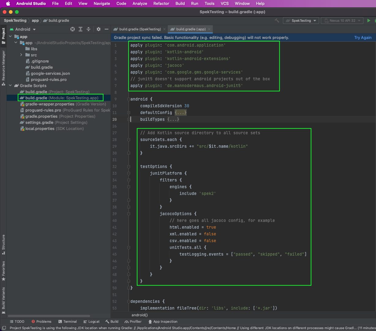This screenshot has width=376, height=331.
Task: Open the Navigate menu
Action: (x=102, y=3)
